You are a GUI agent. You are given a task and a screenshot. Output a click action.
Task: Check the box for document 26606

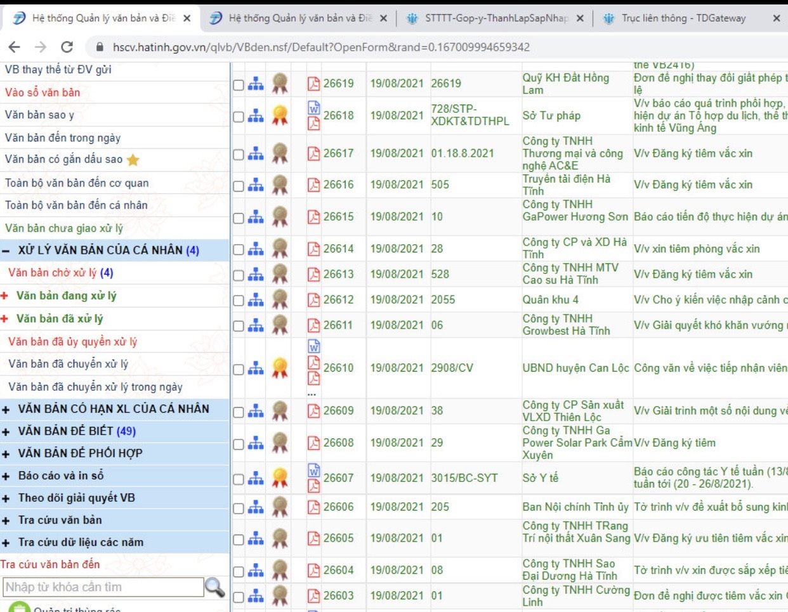239,508
